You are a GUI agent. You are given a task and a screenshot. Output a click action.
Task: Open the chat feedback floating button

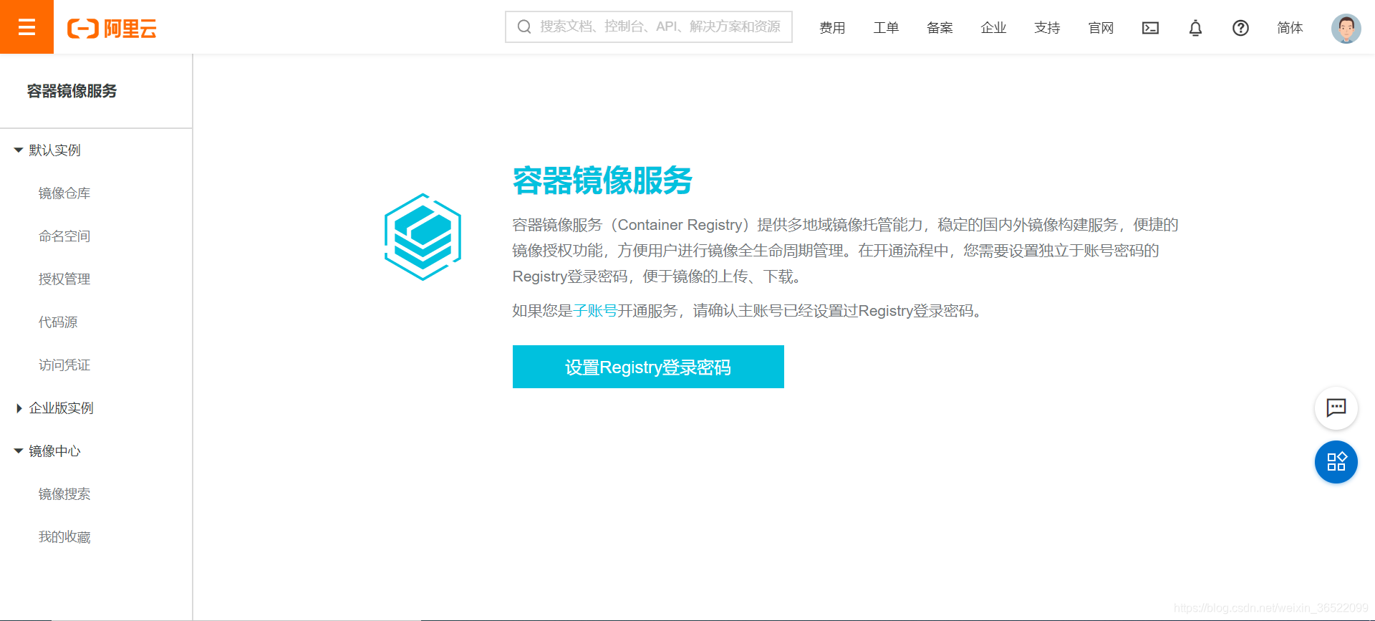pyautogui.click(x=1336, y=408)
